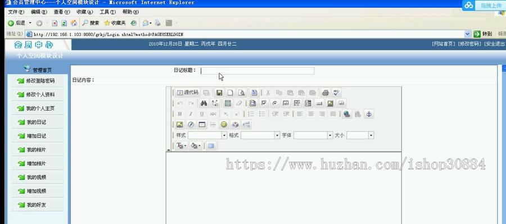Click the align center button
Screen dimensions: 506x224
(311, 114)
